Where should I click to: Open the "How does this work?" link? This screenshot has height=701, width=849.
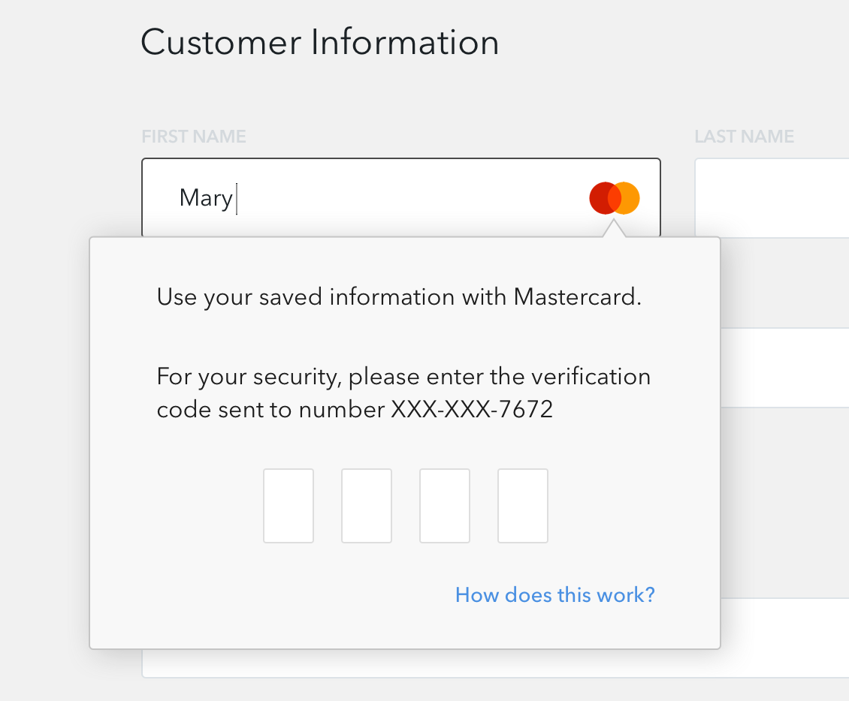[x=555, y=595]
